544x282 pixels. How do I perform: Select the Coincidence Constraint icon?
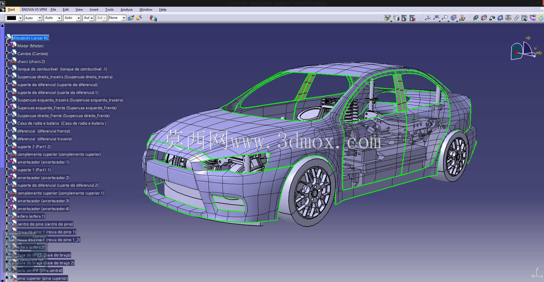pos(476,18)
